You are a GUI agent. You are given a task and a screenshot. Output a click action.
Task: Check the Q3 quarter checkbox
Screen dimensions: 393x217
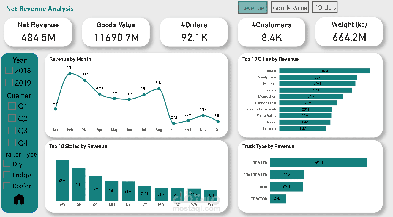(x=12, y=130)
